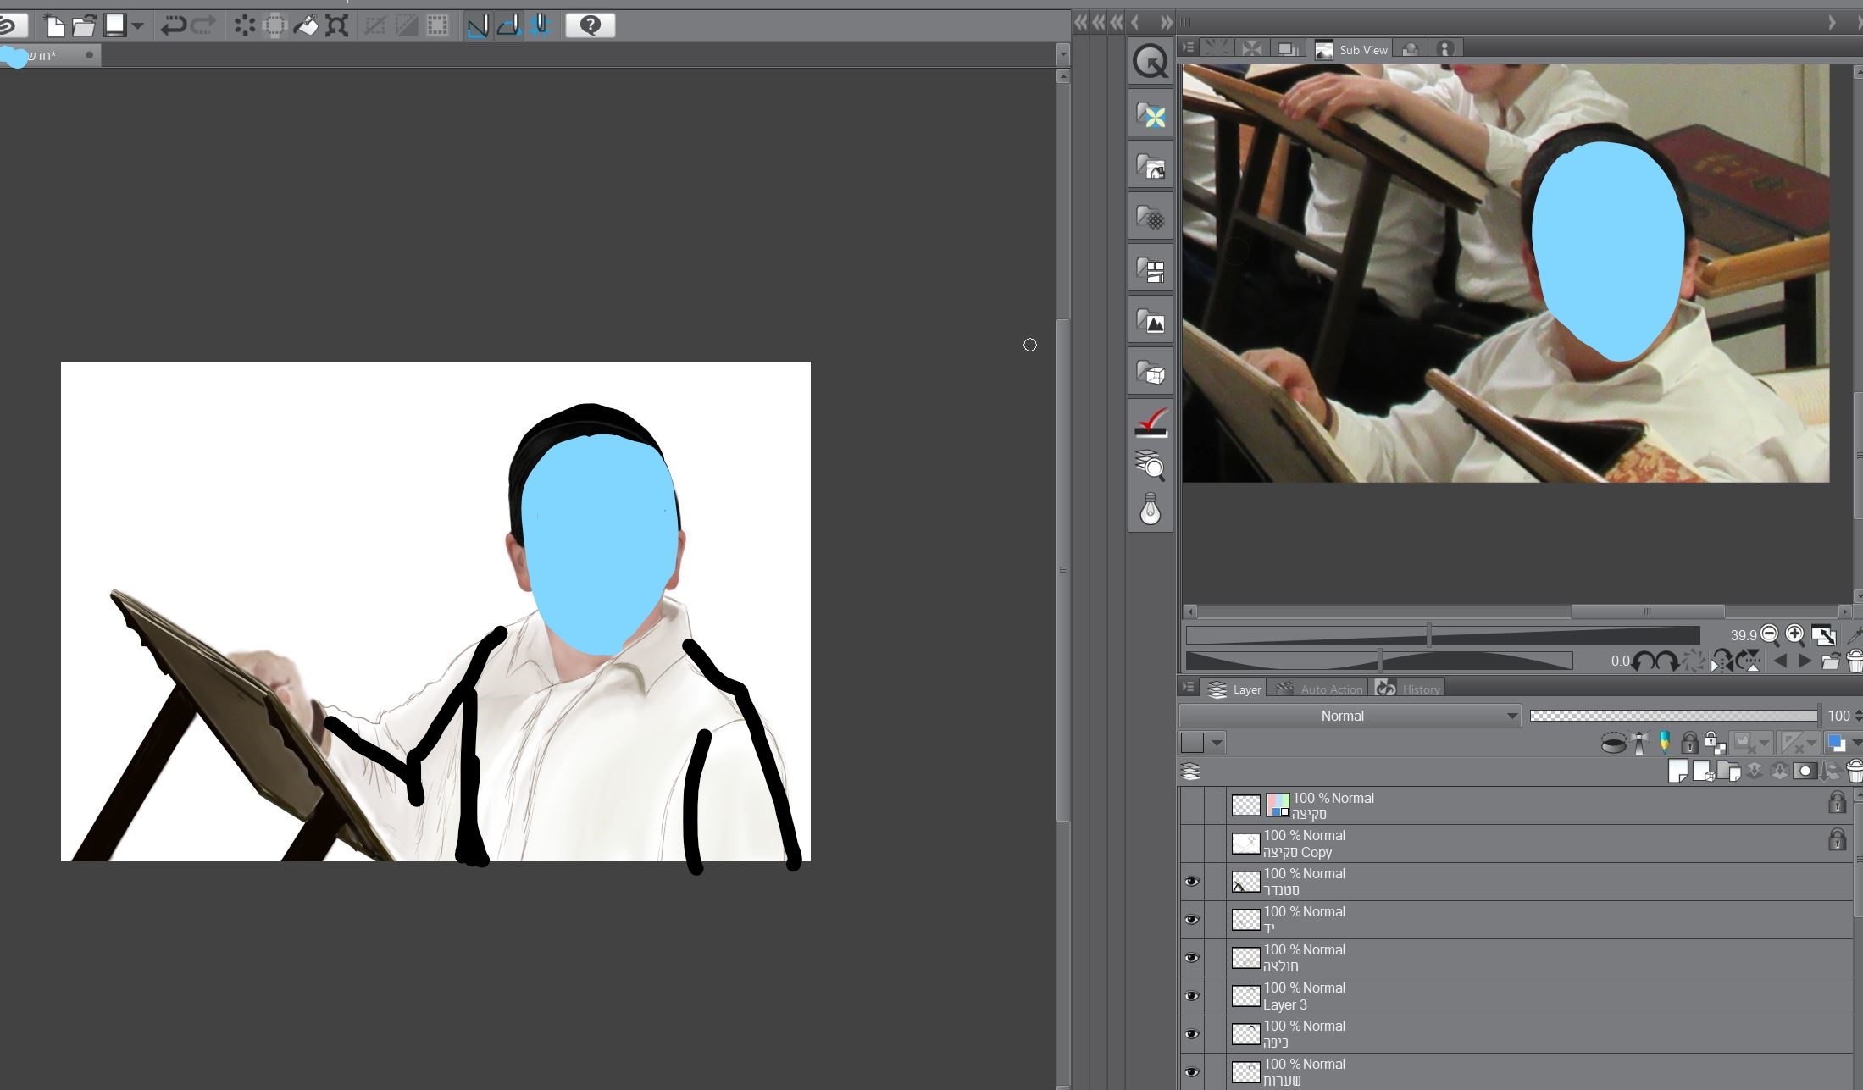Create a new canvas with the New icon
Image resolution: width=1863 pixels, height=1090 pixels.
[x=54, y=25]
